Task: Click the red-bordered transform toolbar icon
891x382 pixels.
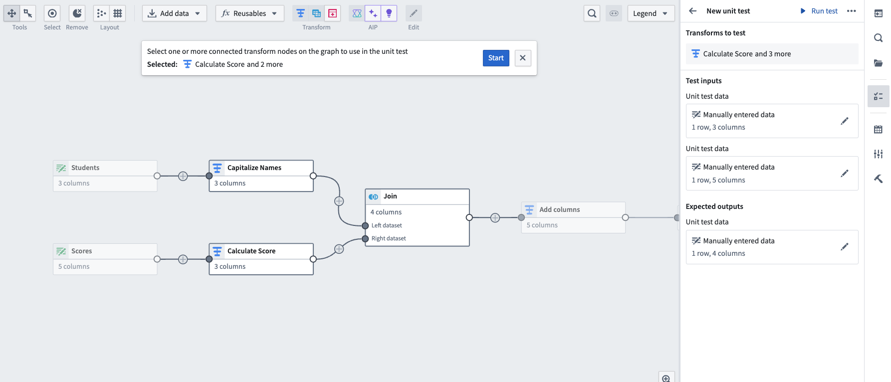Action: (333, 13)
